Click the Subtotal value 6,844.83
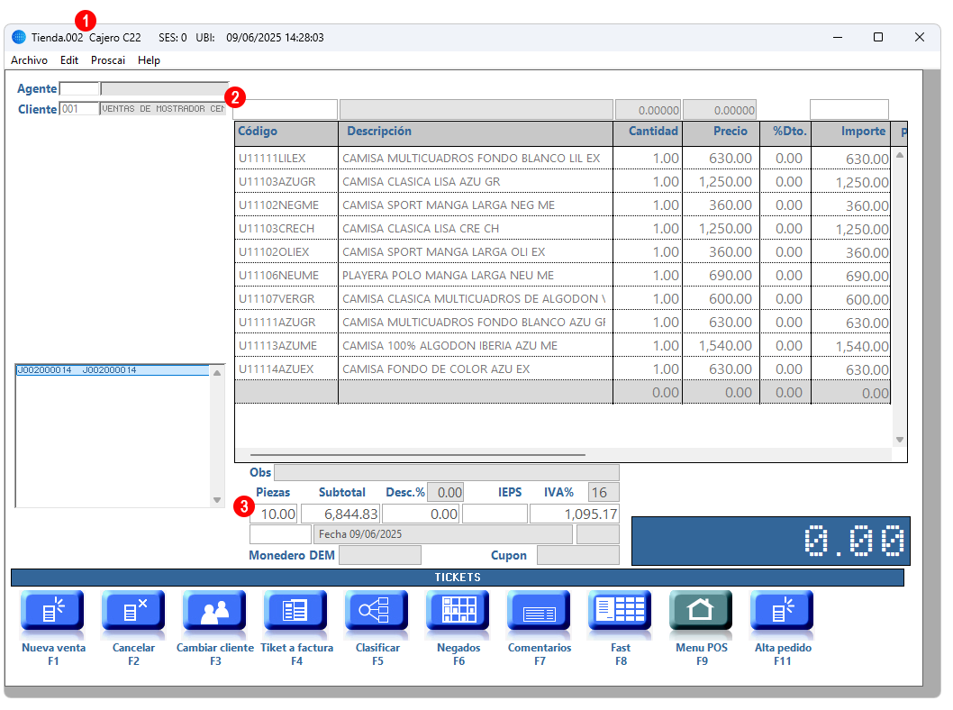The height and width of the screenshot is (710, 953). point(340,514)
